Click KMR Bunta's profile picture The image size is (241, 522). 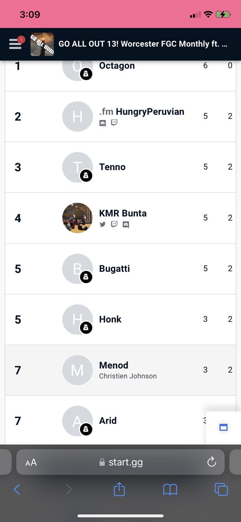click(77, 217)
